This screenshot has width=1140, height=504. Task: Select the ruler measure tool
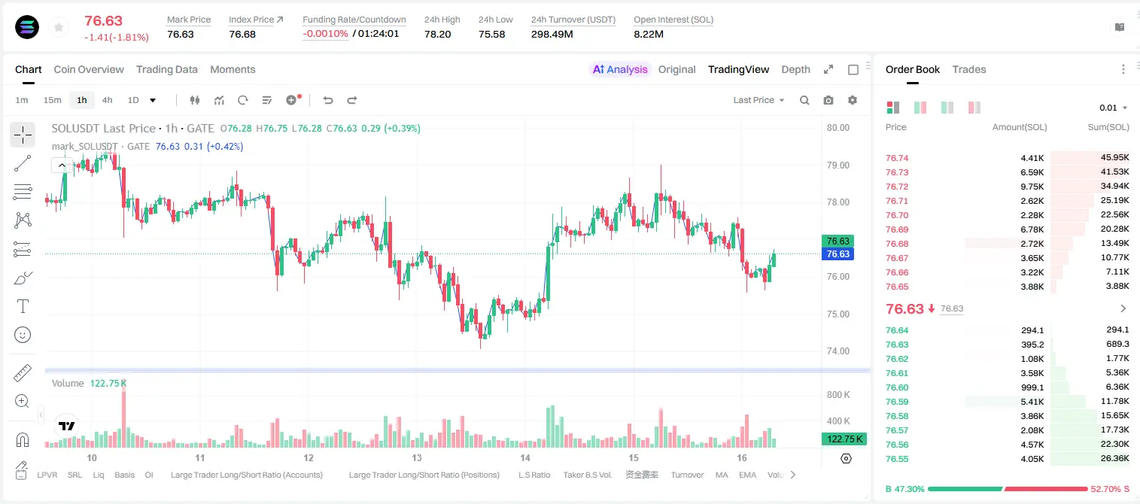point(23,373)
